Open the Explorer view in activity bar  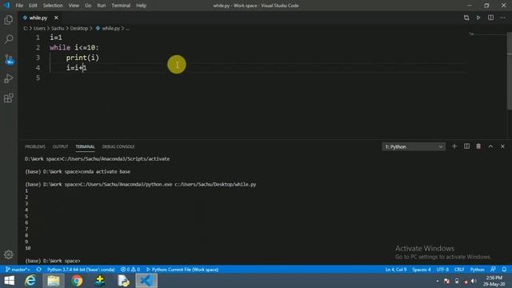click(9, 20)
